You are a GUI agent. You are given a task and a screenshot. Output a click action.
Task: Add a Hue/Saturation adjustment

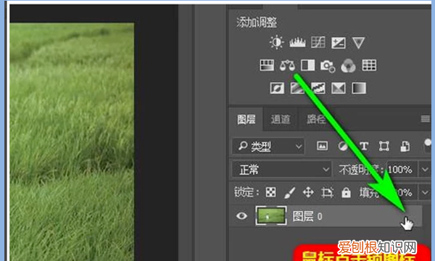tap(267, 65)
